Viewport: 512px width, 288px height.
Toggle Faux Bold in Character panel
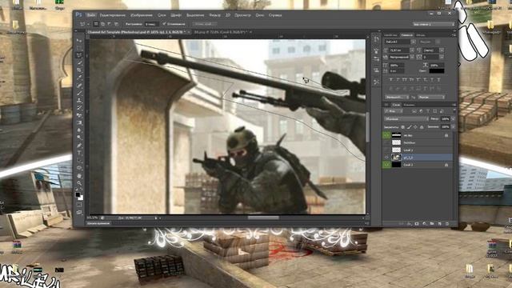click(x=391, y=80)
